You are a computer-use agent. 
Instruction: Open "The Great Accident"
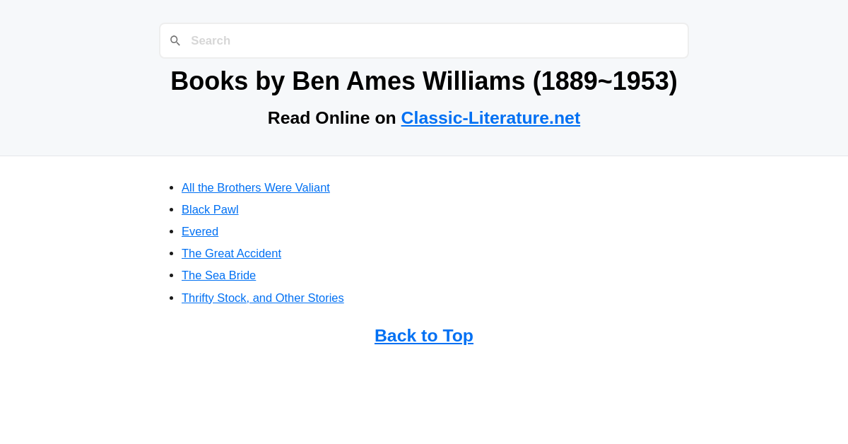pyautogui.click(x=231, y=253)
